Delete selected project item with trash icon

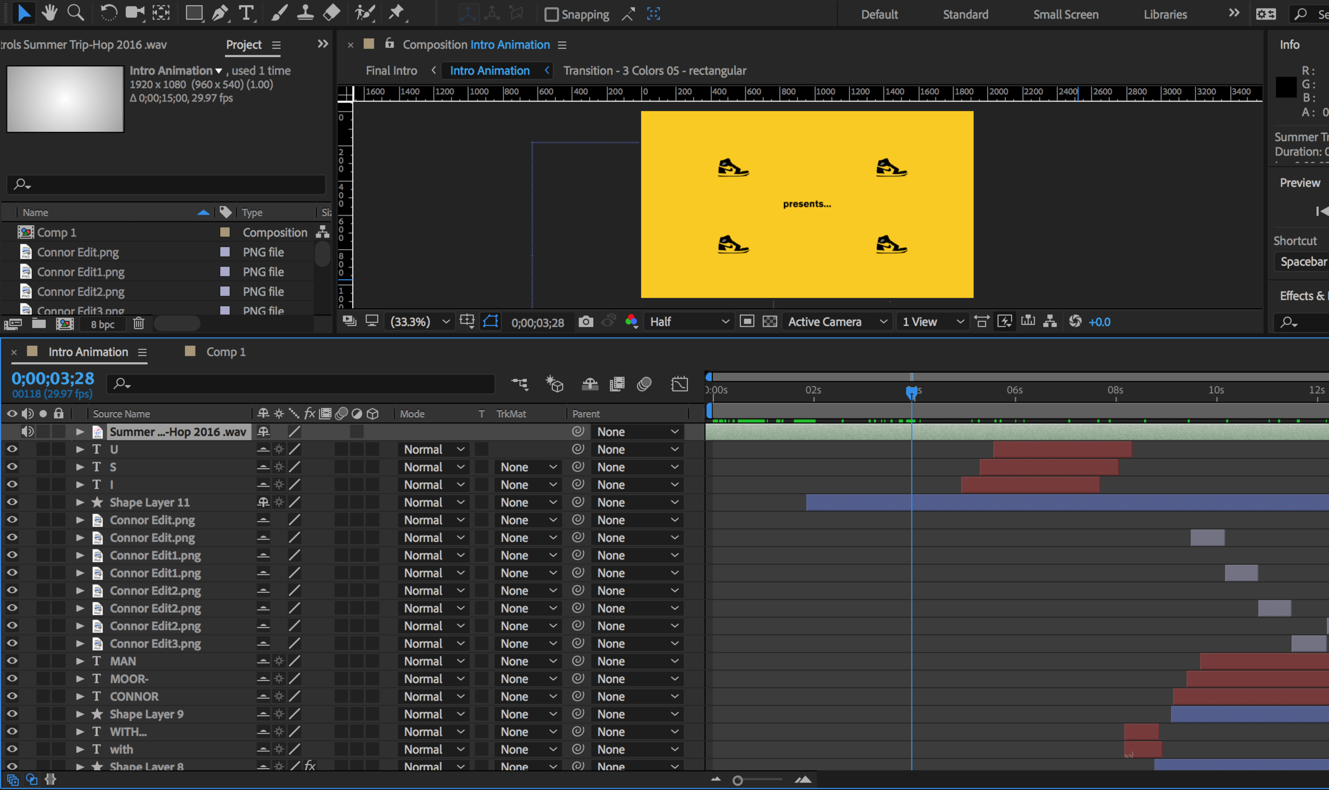[x=139, y=324]
